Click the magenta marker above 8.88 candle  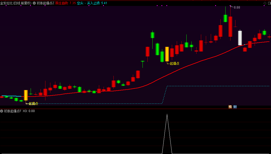(x=230, y=5)
